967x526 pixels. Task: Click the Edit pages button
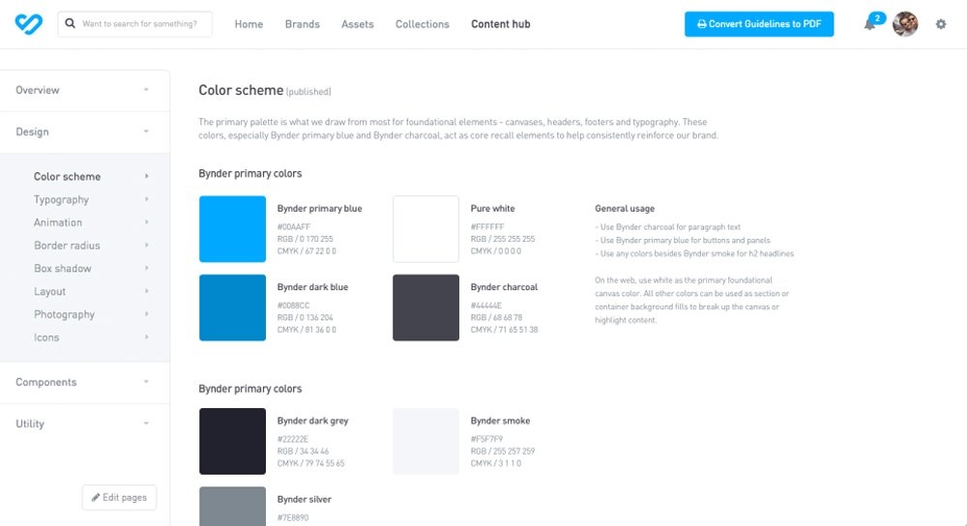coord(119,497)
